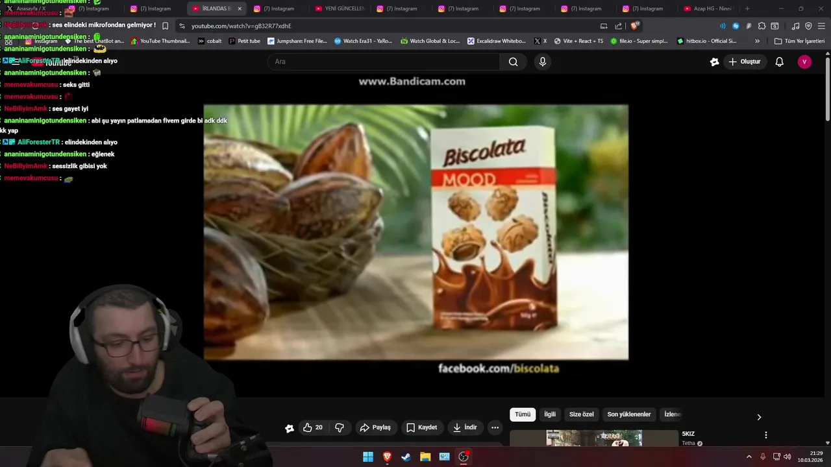Select the İlgili filter chip

click(x=550, y=414)
